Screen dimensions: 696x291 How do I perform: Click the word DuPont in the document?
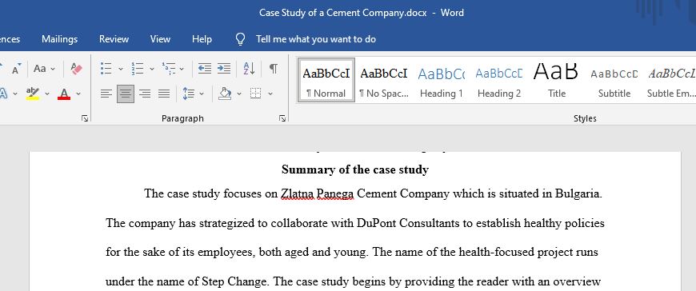click(377, 223)
